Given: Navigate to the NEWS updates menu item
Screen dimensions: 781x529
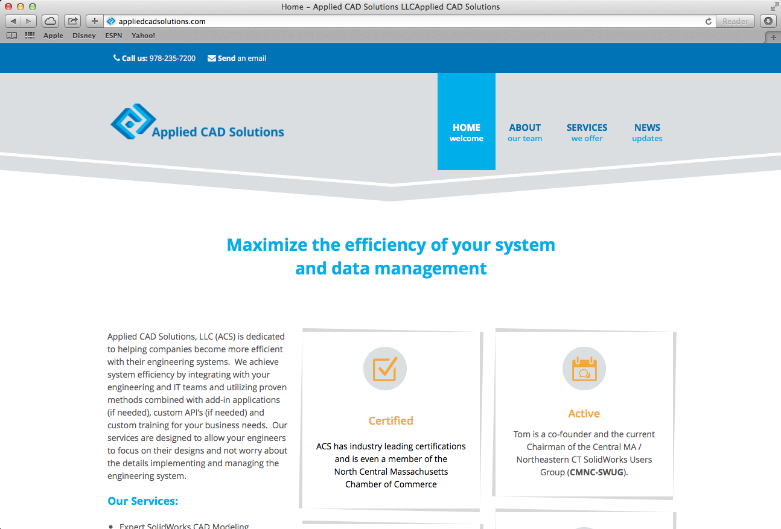Looking at the screenshot, I should click(x=647, y=133).
